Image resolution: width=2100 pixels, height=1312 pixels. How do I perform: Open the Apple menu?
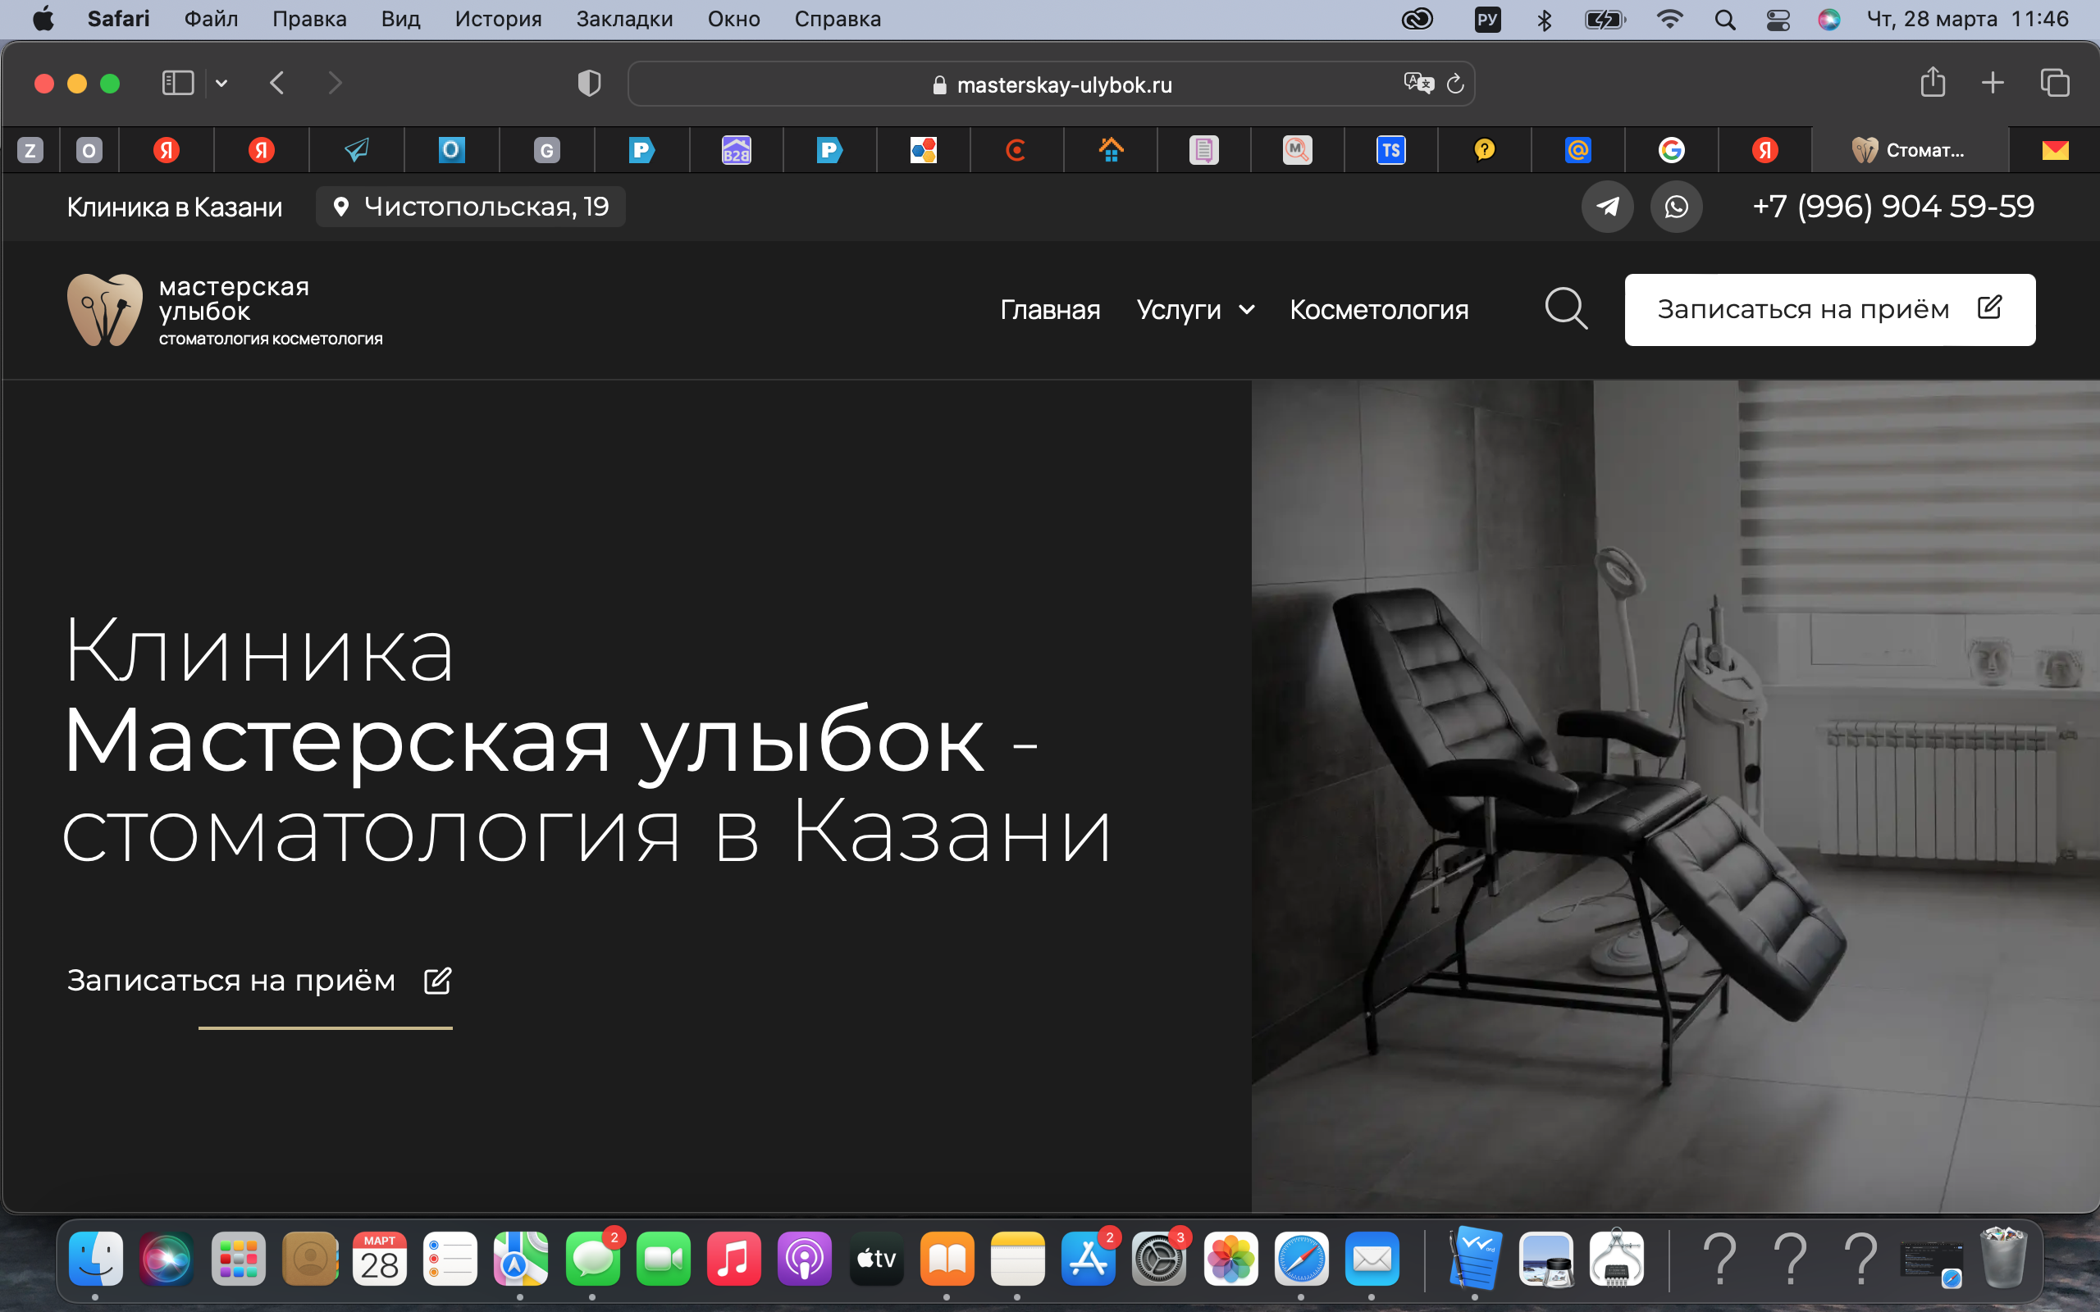(43, 19)
